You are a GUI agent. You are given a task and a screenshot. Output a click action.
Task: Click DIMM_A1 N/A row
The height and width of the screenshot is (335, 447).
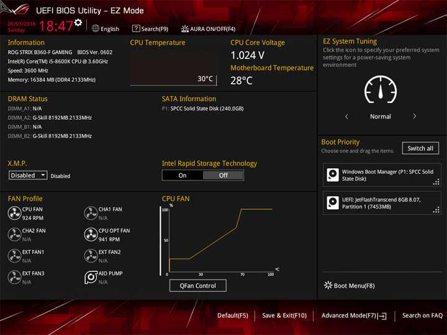pyautogui.click(x=24, y=109)
